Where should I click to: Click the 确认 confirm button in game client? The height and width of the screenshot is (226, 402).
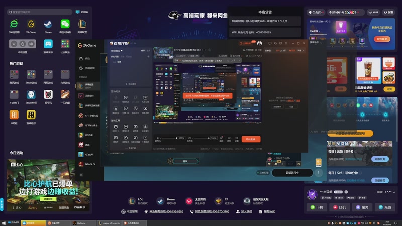coord(185,161)
